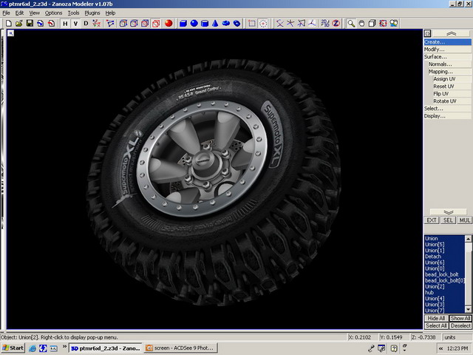
Task: Click the Windows Start button
Action: pyautogui.click(x=13, y=348)
